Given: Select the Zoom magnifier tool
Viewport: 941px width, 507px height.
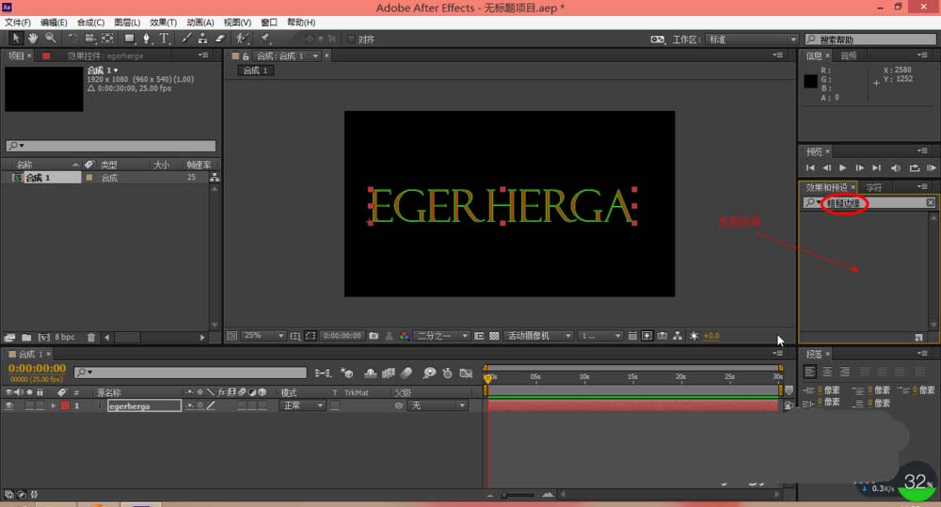Looking at the screenshot, I should click(x=51, y=39).
